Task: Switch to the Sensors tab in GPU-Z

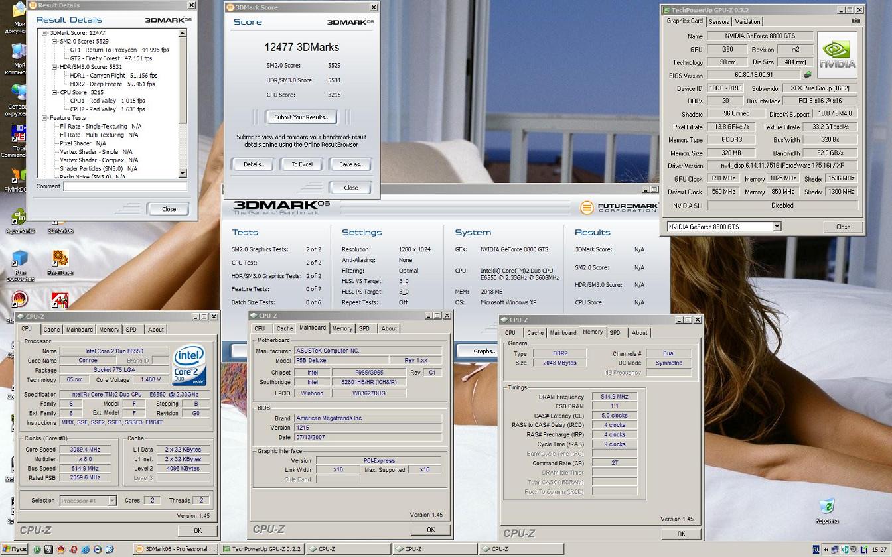Action: pyautogui.click(x=719, y=21)
